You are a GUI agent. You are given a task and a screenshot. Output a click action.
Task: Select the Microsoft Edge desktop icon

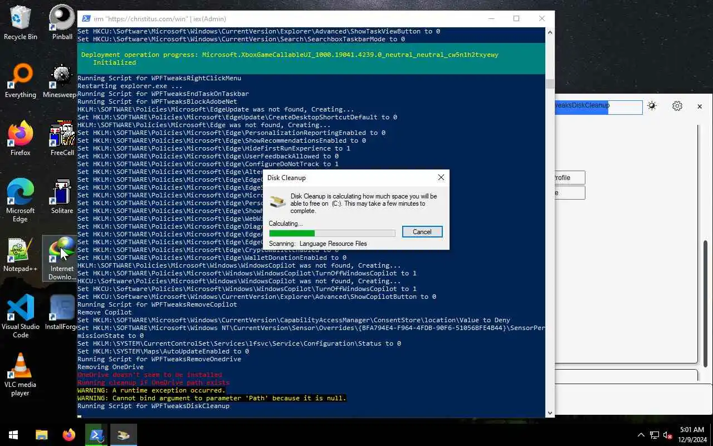[21, 201]
